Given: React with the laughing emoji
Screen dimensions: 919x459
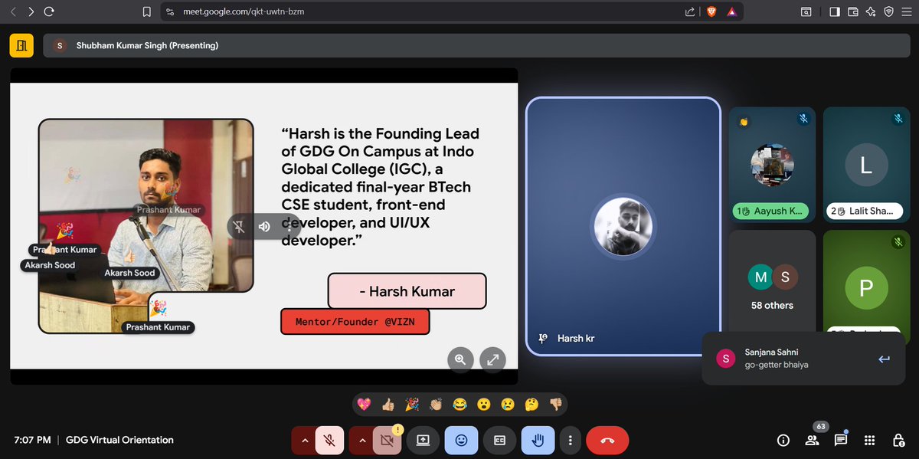Looking at the screenshot, I should click(x=459, y=404).
